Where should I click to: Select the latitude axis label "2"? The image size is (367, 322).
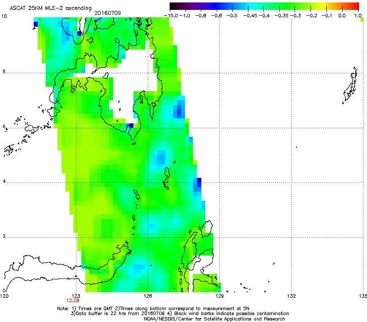[x=4, y=236]
